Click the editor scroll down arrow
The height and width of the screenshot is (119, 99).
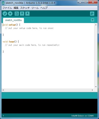click(x=96, y=87)
